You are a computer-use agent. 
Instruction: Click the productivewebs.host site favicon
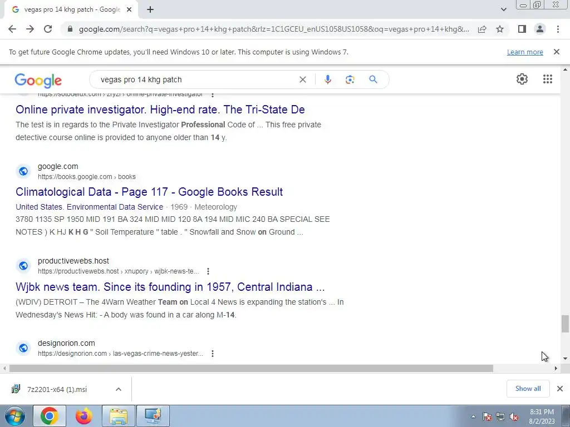23,266
